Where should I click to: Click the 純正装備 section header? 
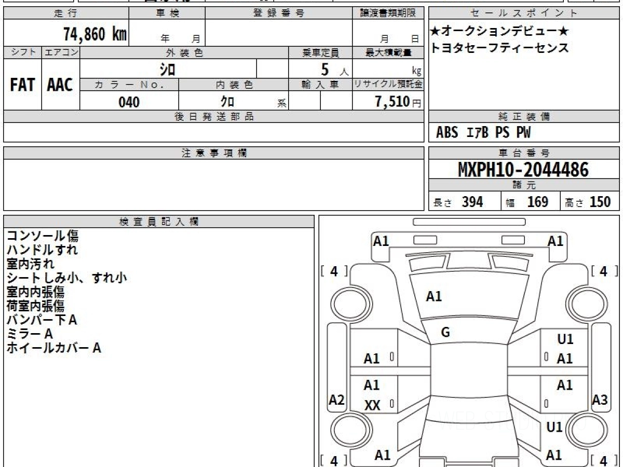tap(524, 117)
